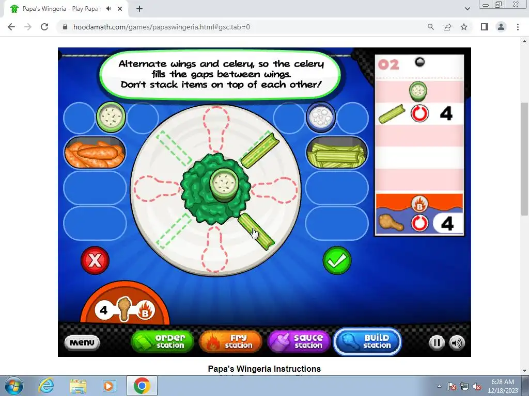Go to the Fry Station

[231, 341]
